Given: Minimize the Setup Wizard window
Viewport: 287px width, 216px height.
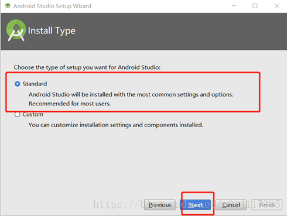Looking at the screenshot, I should [234, 6].
